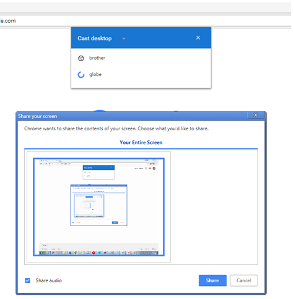Select the brother cast device
This screenshot has height=299, width=294.
tap(141, 58)
